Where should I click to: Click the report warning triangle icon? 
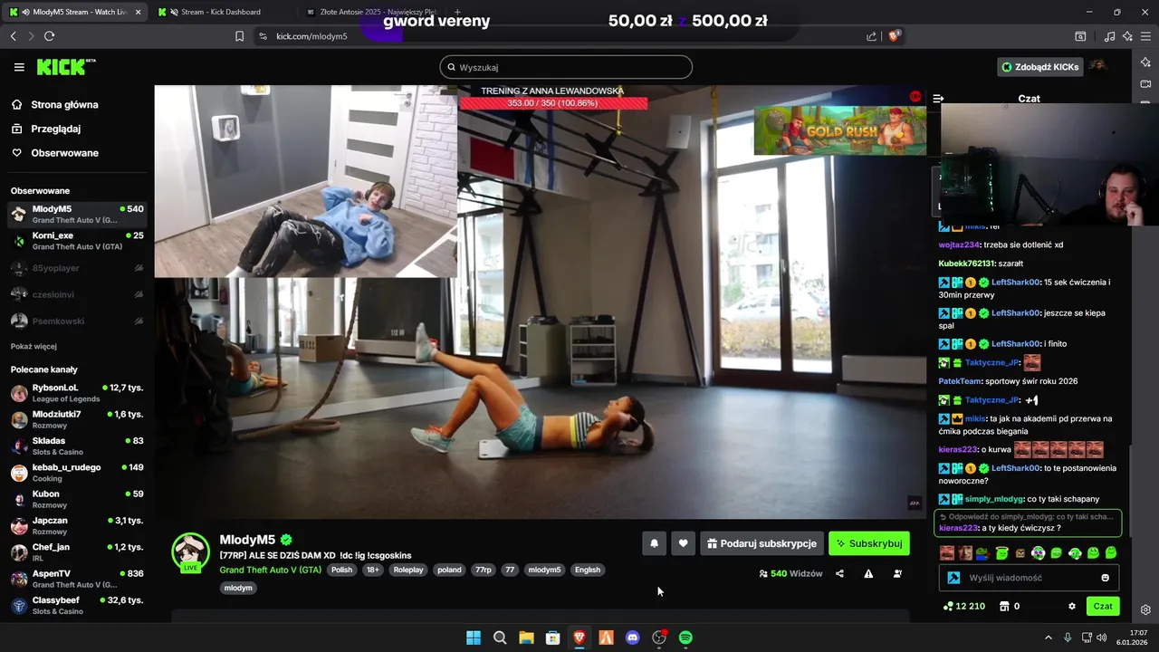868,573
